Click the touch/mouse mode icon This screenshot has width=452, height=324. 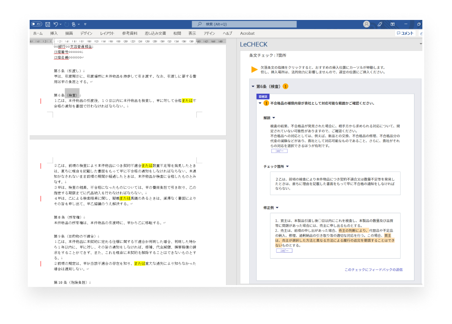tap(74, 24)
